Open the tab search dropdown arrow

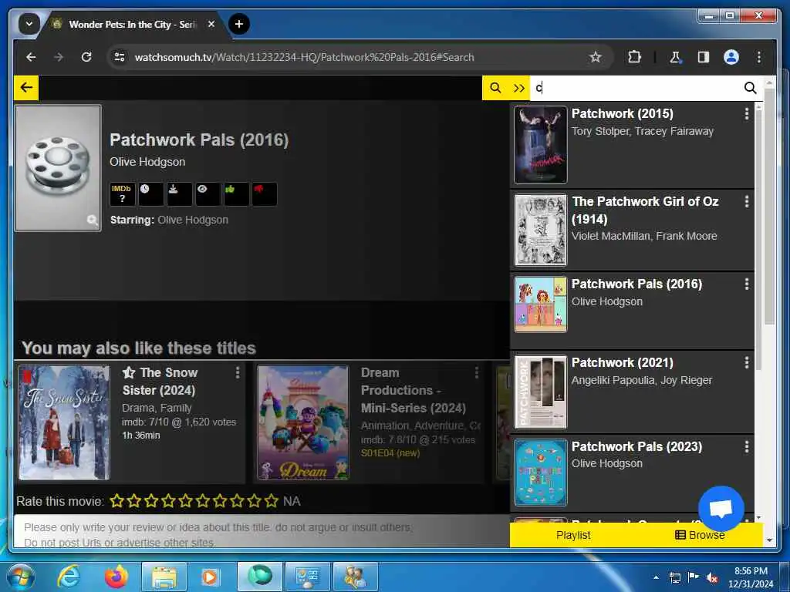pos(29,24)
